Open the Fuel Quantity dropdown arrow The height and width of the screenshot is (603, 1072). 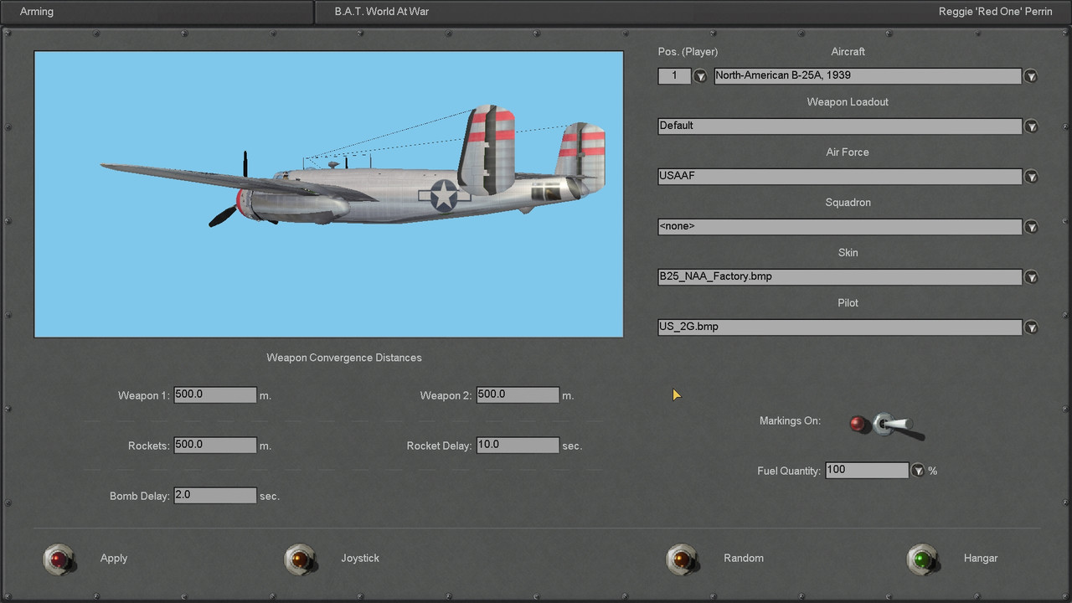(918, 471)
